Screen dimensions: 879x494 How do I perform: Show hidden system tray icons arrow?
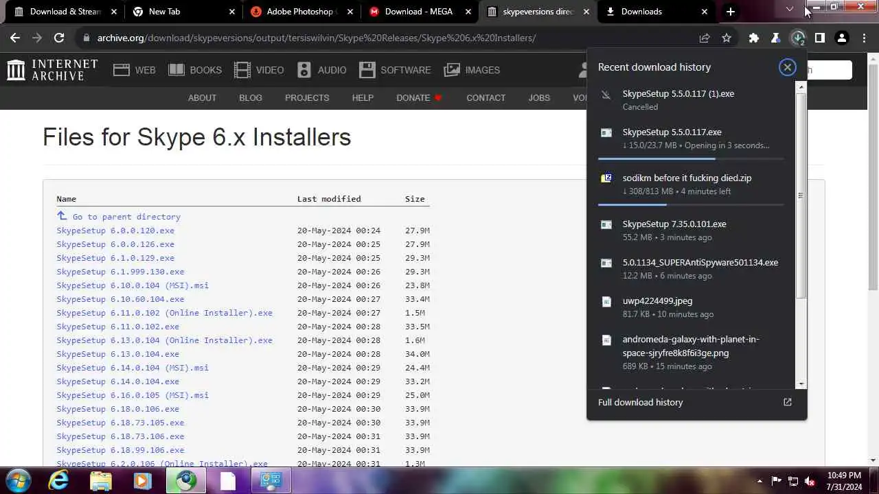coord(760,481)
